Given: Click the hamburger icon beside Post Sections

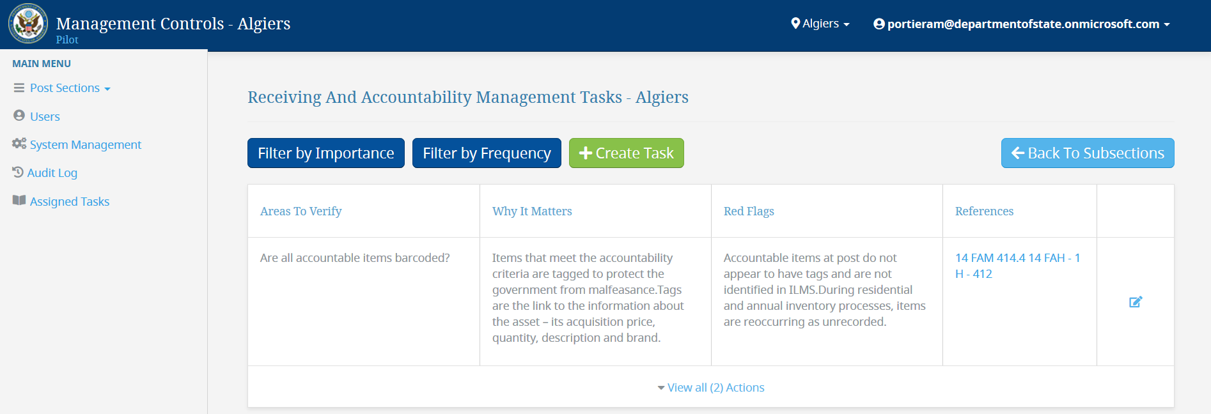Looking at the screenshot, I should [x=19, y=88].
